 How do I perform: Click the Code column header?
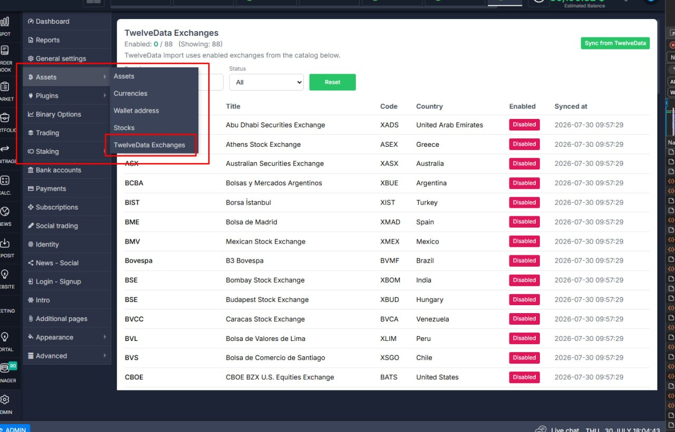pyautogui.click(x=389, y=106)
